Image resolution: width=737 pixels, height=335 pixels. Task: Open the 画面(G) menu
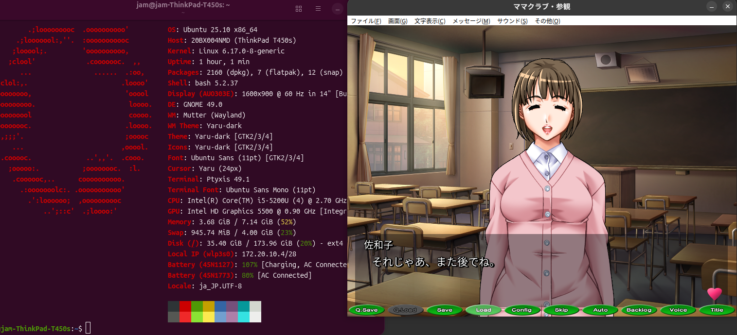pos(397,21)
